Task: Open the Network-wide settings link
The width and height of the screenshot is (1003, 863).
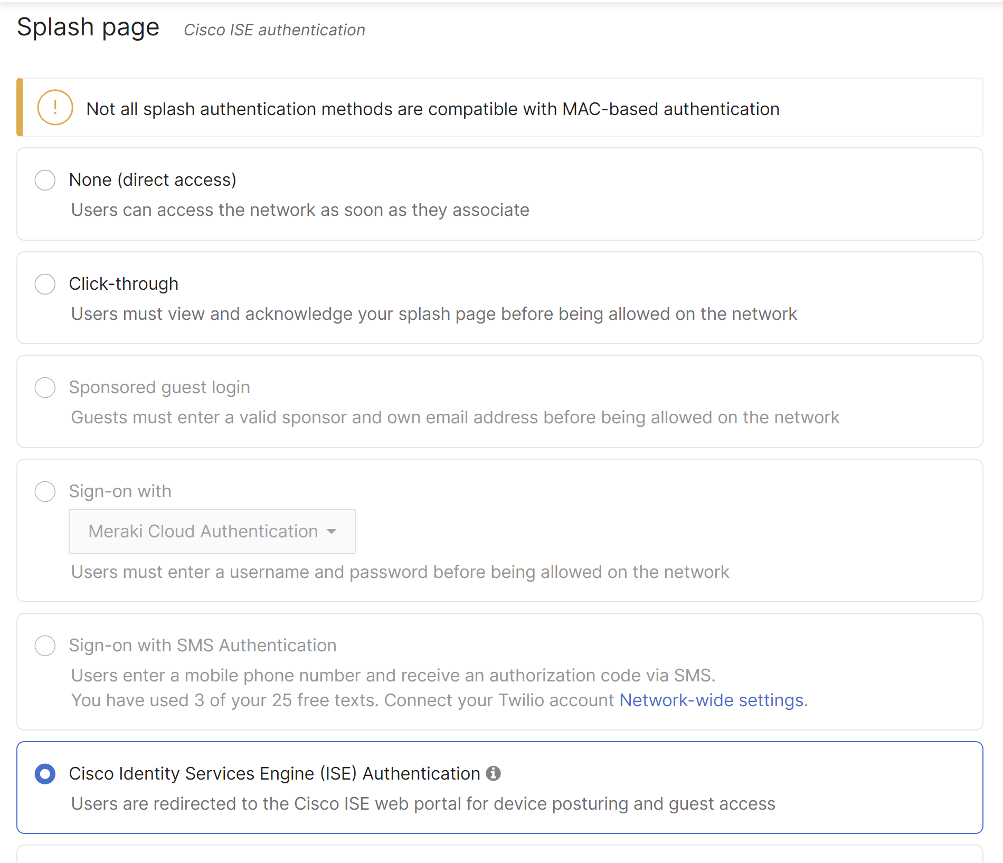Action: [x=712, y=700]
